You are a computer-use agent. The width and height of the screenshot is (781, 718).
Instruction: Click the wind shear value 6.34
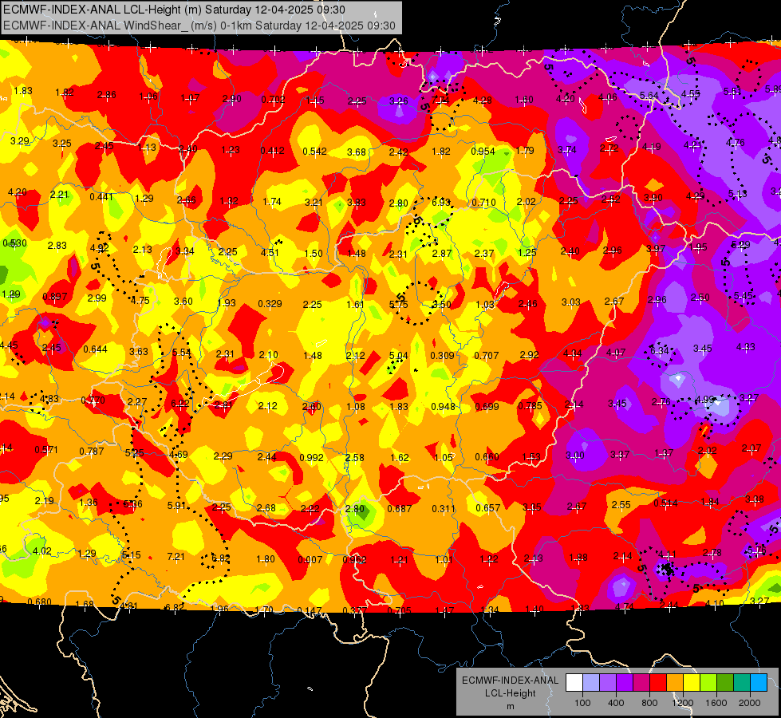click(660, 351)
